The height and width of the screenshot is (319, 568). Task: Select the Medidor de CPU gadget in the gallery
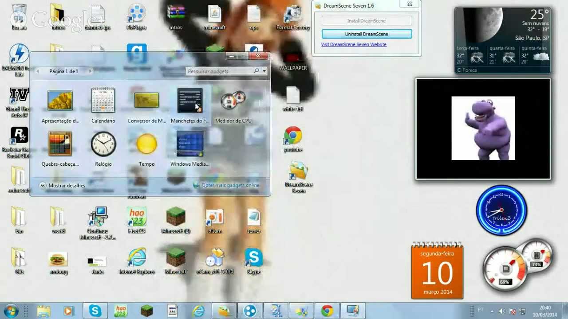233,105
